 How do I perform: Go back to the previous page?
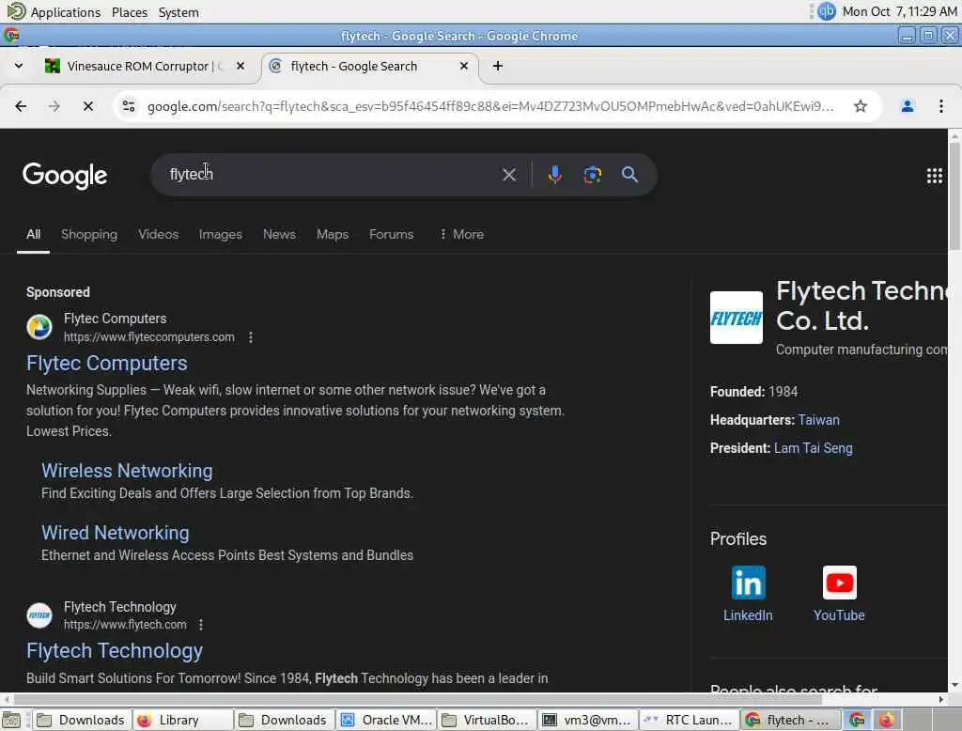click(21, 106)
